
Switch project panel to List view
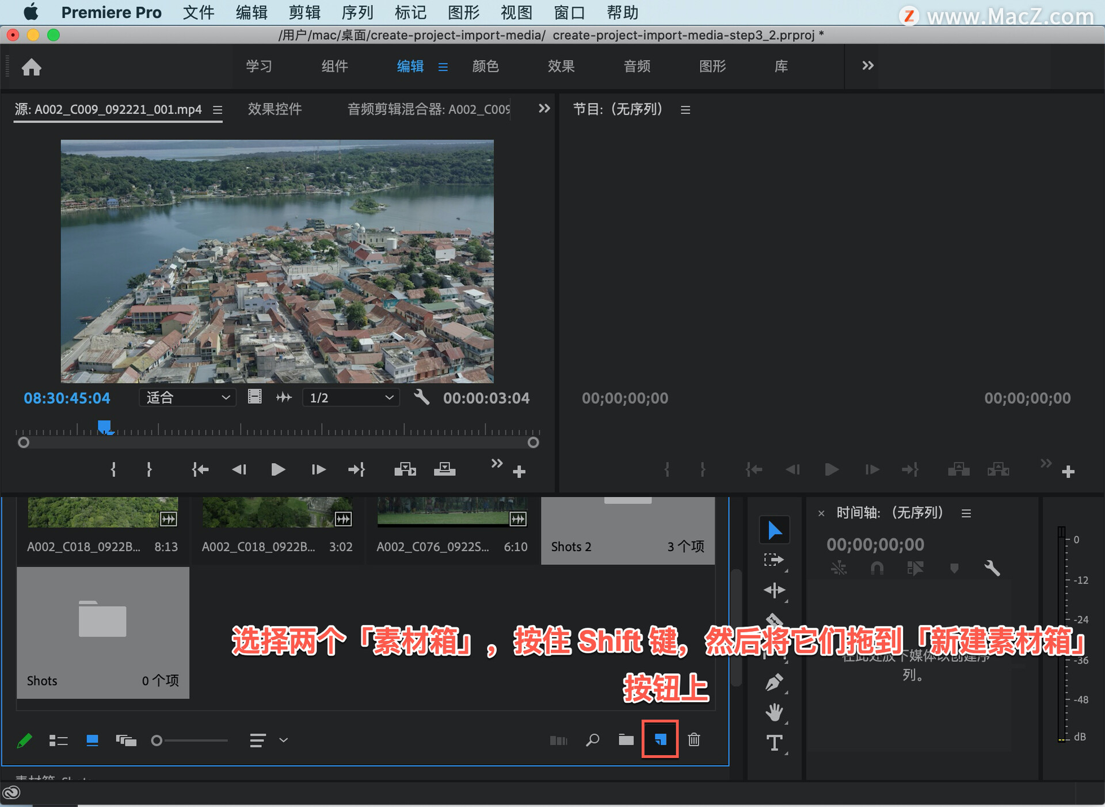point(58,740)
